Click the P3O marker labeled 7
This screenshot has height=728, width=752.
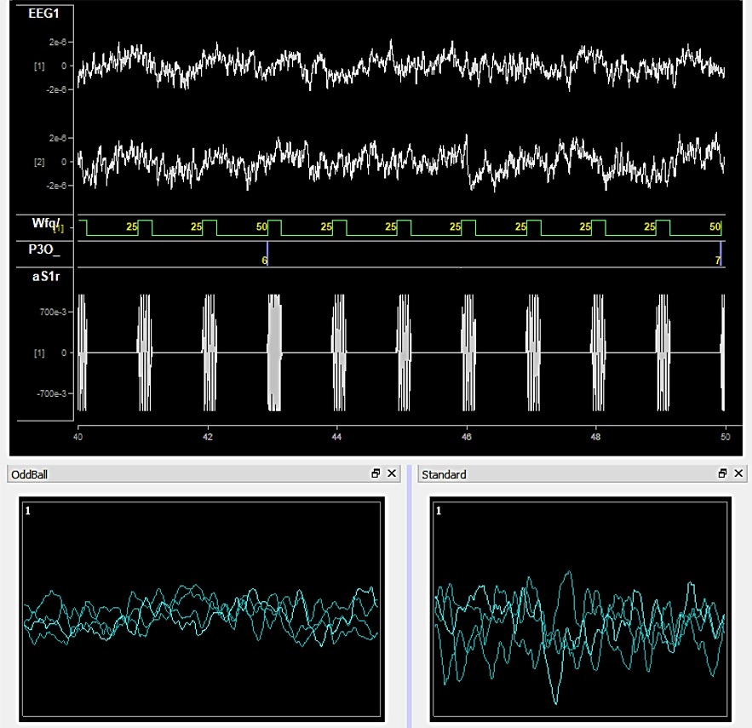point(720,259)
